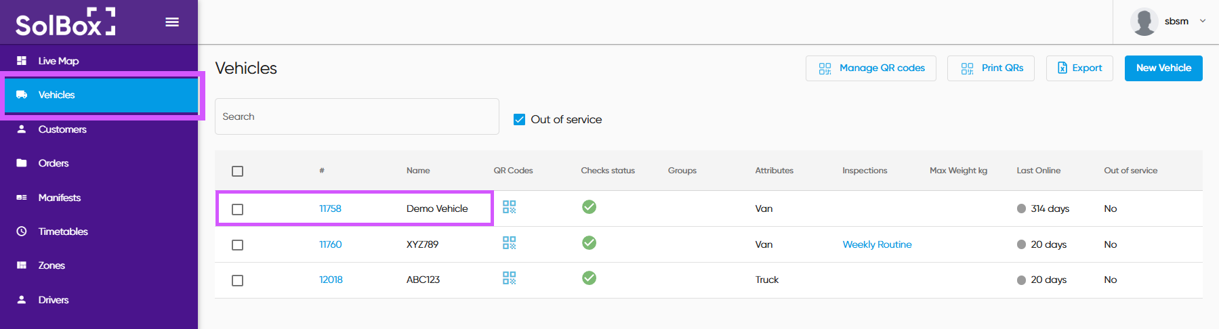The image size is (1219, 329).
Task: Select all vehicles via header checkbox
Action: [237, 171]
